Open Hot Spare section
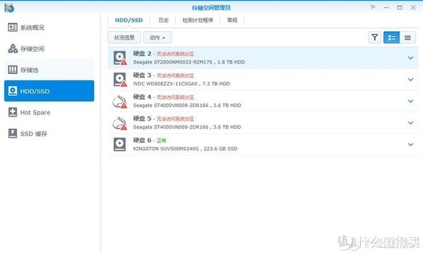The image size is (423, 254). click(49, 112)
